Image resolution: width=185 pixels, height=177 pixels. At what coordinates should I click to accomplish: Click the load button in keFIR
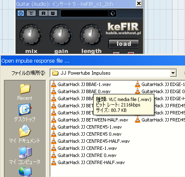pos(124,44)
